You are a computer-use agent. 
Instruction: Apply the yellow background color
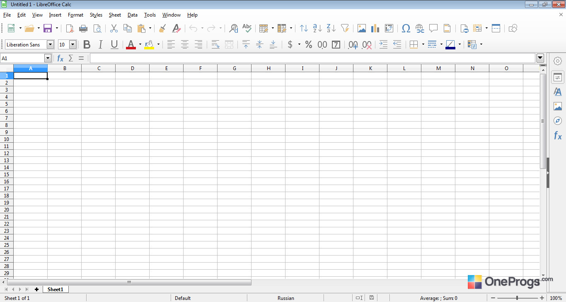(x=149, y=44)
